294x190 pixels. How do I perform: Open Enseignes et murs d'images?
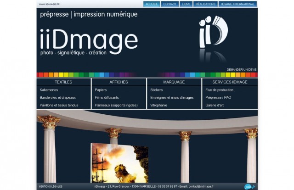(x=172, y=97)
